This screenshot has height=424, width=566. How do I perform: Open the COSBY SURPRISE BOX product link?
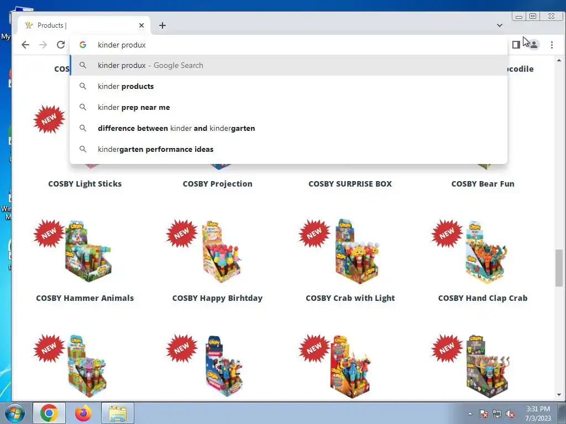350,183
